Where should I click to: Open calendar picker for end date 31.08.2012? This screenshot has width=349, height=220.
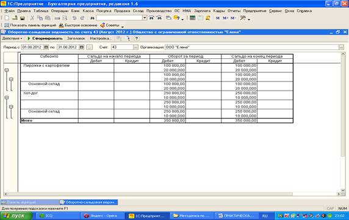82,47
